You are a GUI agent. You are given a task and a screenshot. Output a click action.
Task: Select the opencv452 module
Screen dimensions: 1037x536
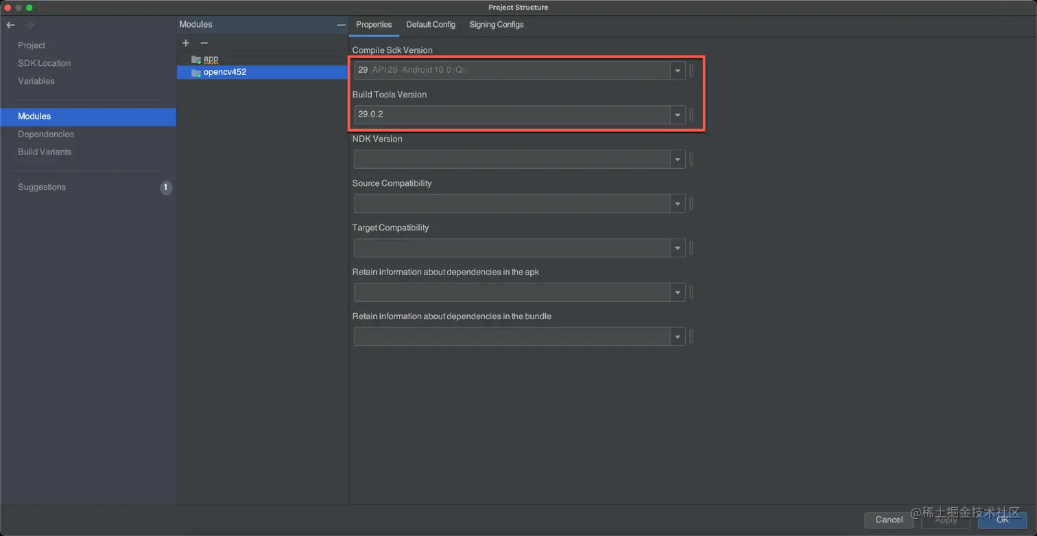pyautogui.click(x=263, y=72)
